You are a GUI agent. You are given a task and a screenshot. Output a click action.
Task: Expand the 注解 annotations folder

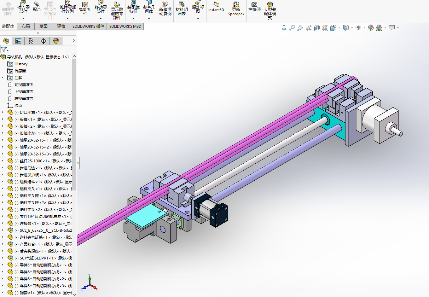[x=3, y=78]
